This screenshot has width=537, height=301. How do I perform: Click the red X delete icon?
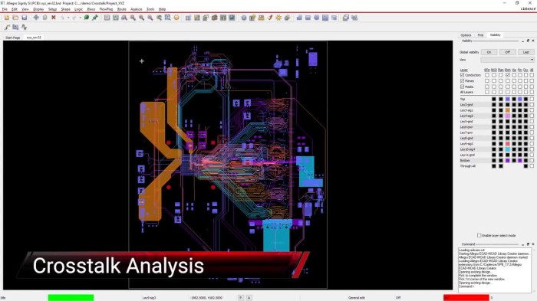[54, 18]
